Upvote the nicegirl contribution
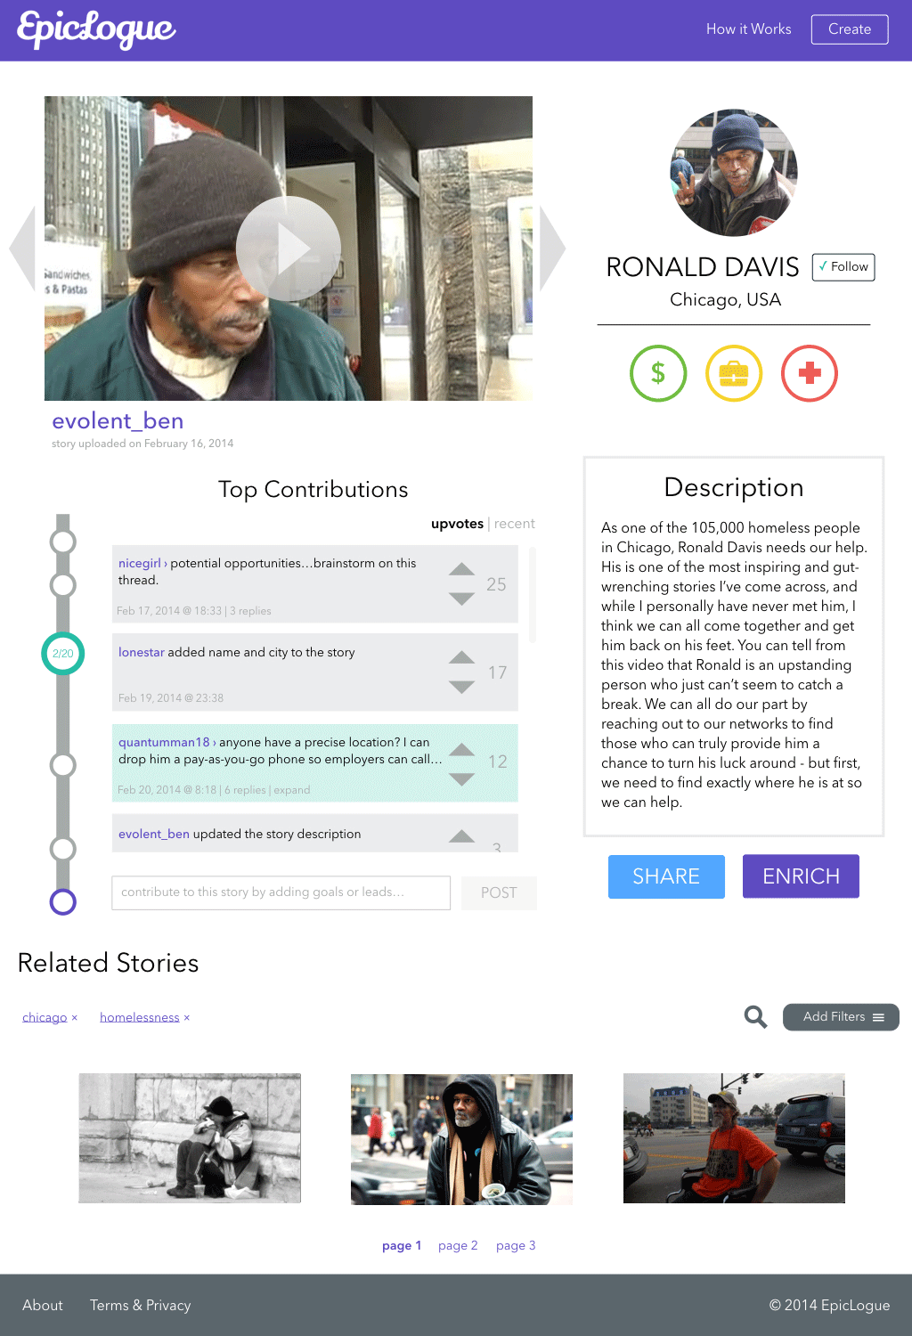 [x=461, y=568]
